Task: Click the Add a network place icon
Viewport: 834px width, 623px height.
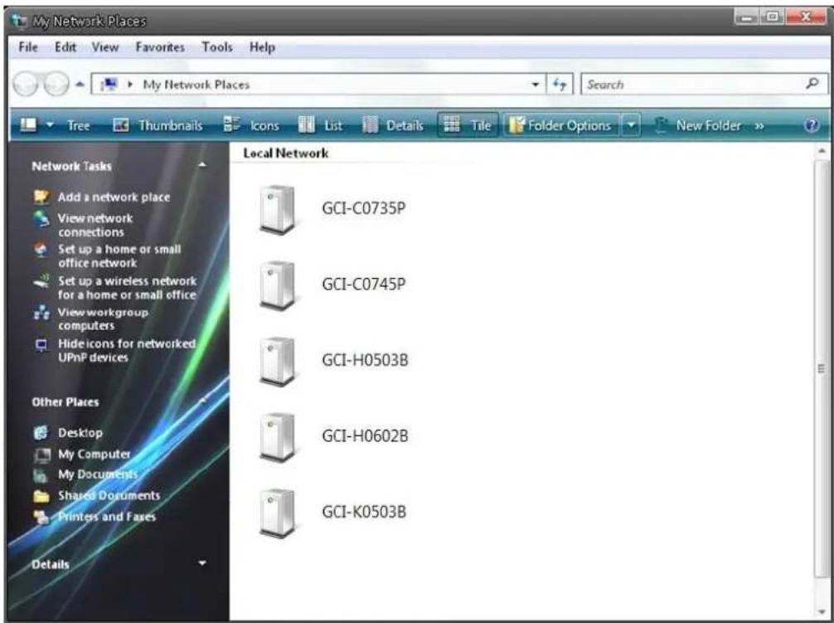Action: click(41, 197)
